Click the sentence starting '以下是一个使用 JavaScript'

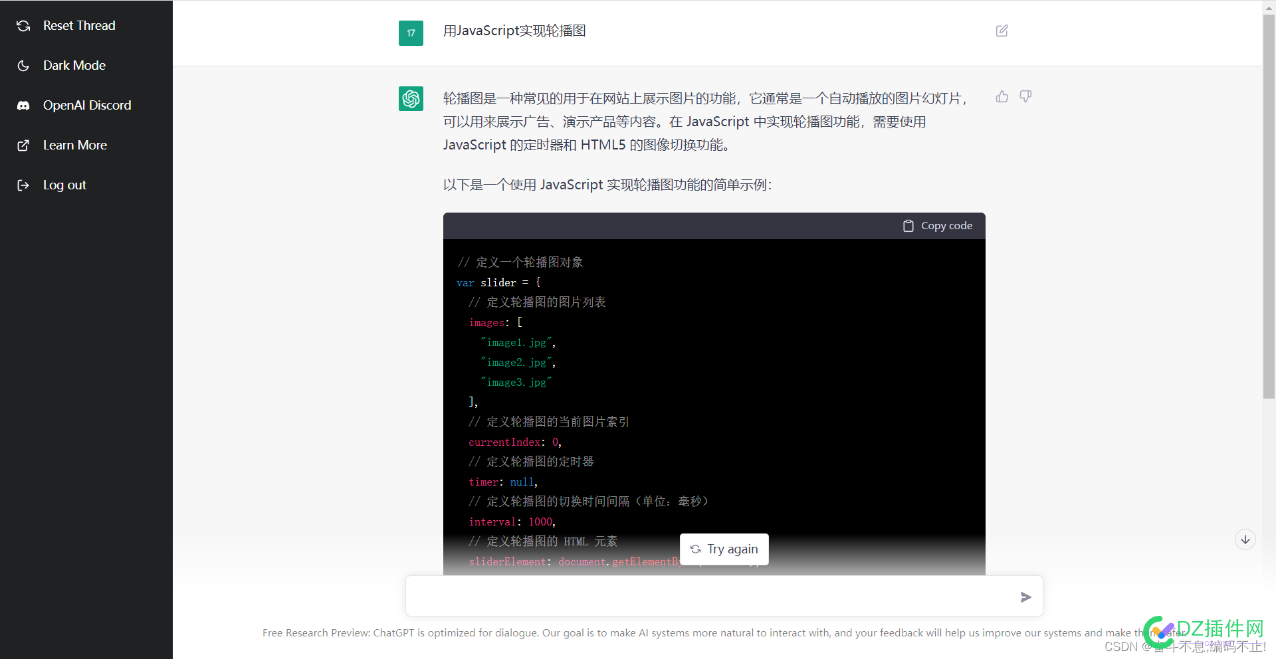pyautogui.click(x=607, y=185)
